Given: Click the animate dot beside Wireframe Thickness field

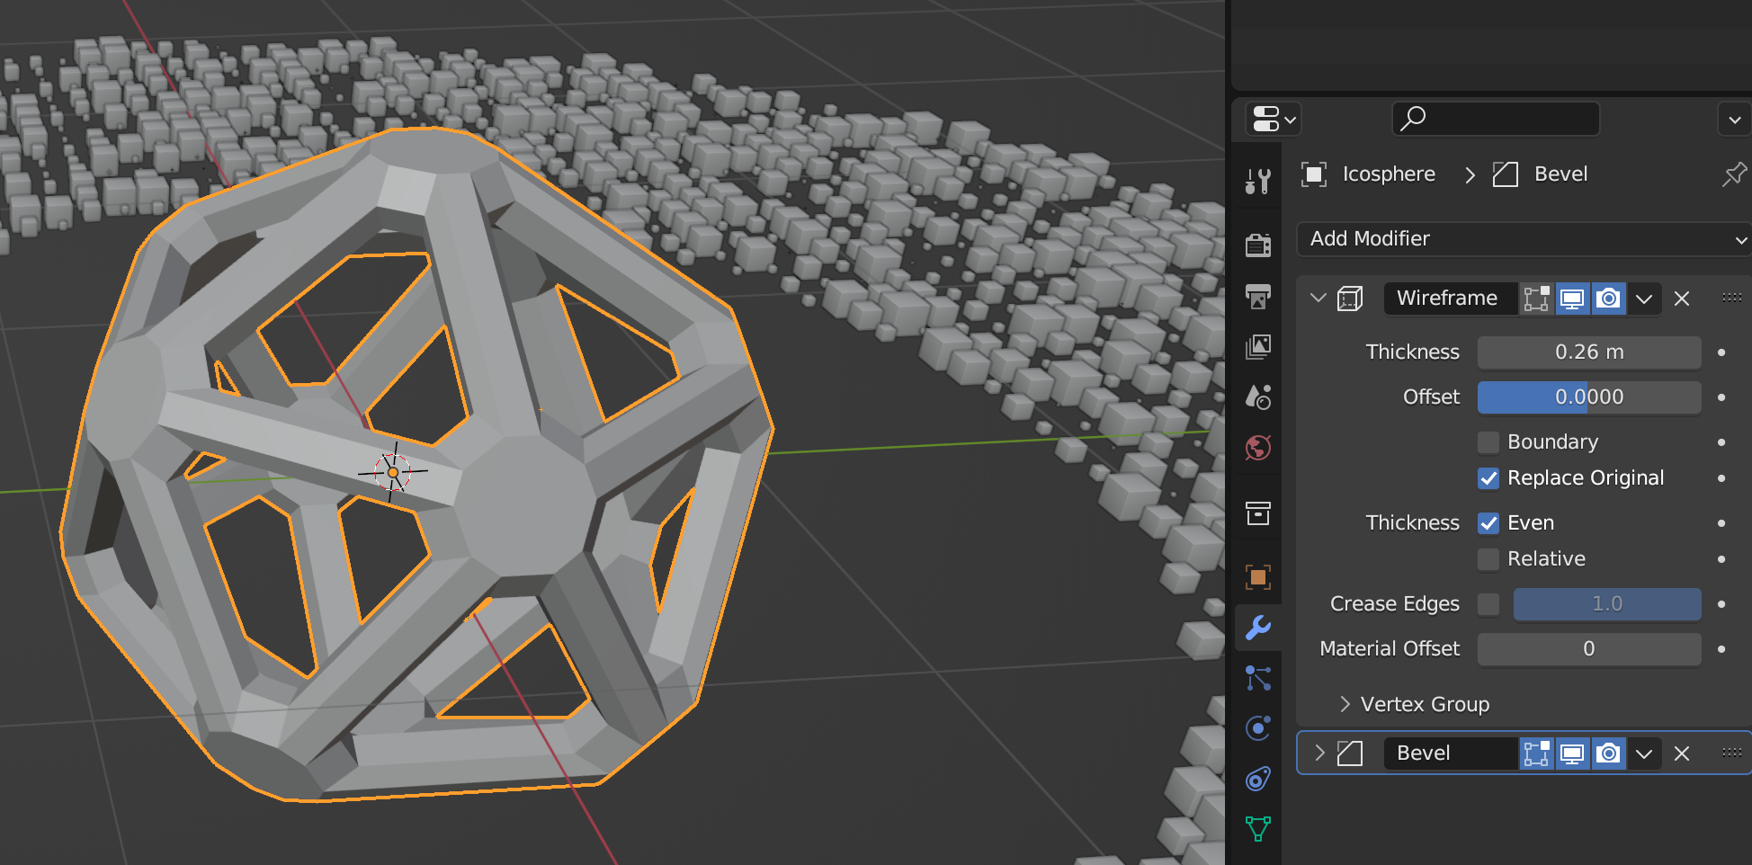Looking at the screenshot, I should click(1721, 352).
